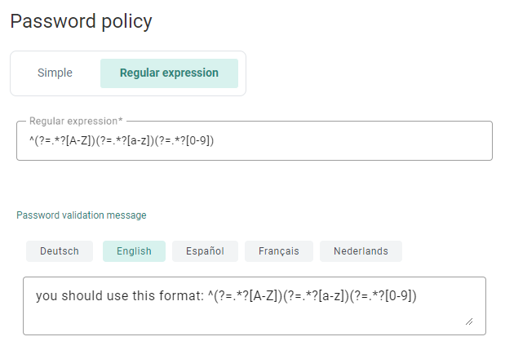Screen dimensions: 505x350
Task: Click the "Regular expression*" floating field label
Action: 75,122
